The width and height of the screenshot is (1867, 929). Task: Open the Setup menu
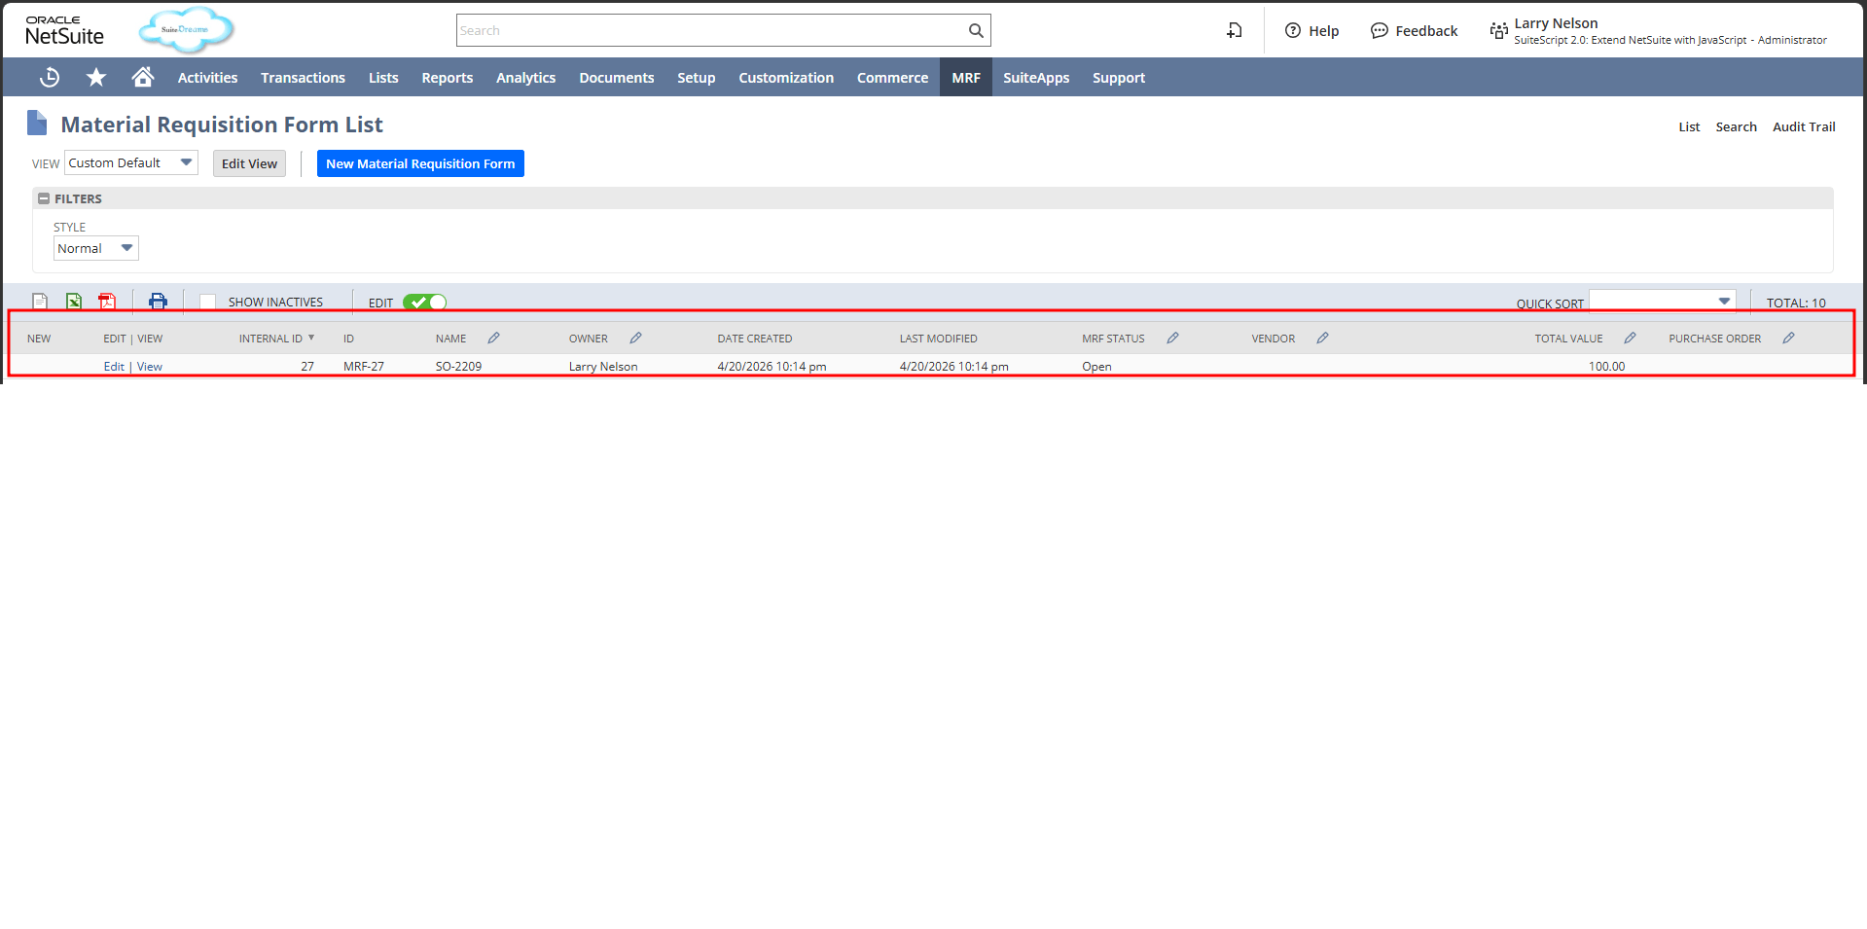pos(697,78)
